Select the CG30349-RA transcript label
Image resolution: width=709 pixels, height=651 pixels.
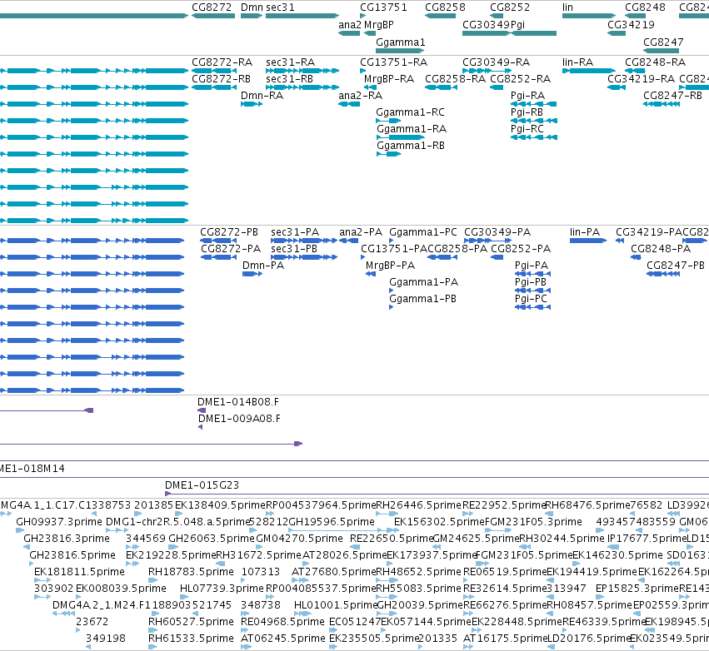[496, 62]
